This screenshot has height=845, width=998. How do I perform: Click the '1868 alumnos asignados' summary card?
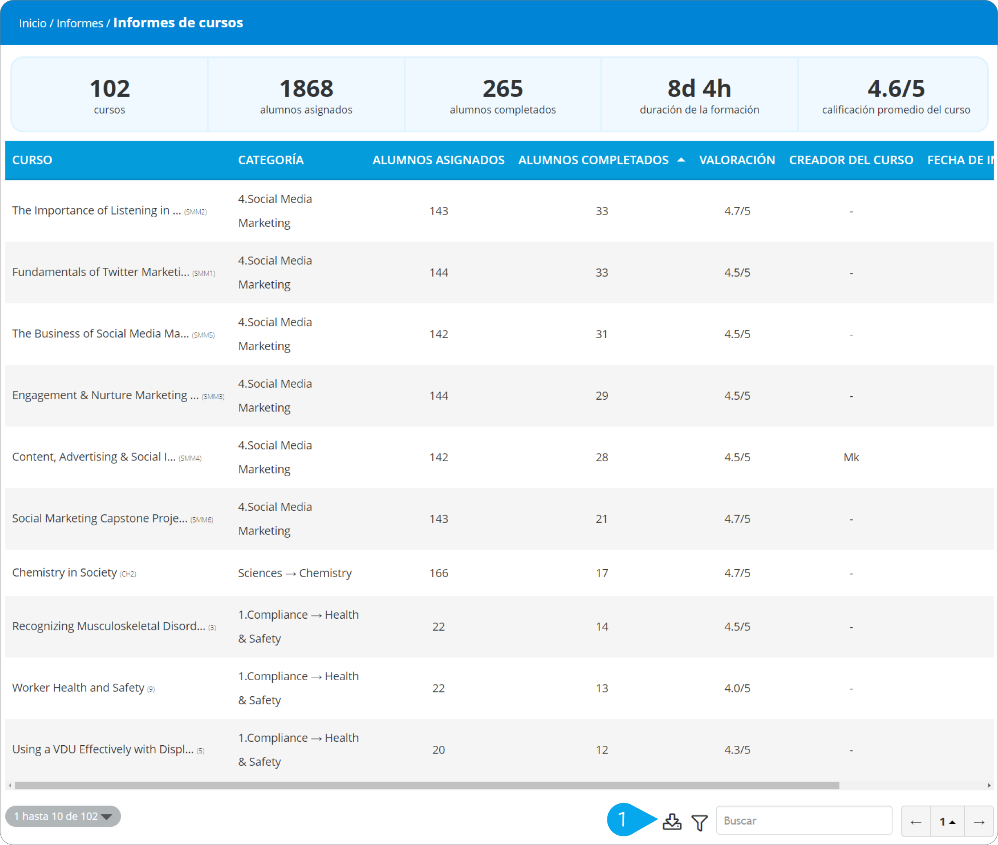306,95
